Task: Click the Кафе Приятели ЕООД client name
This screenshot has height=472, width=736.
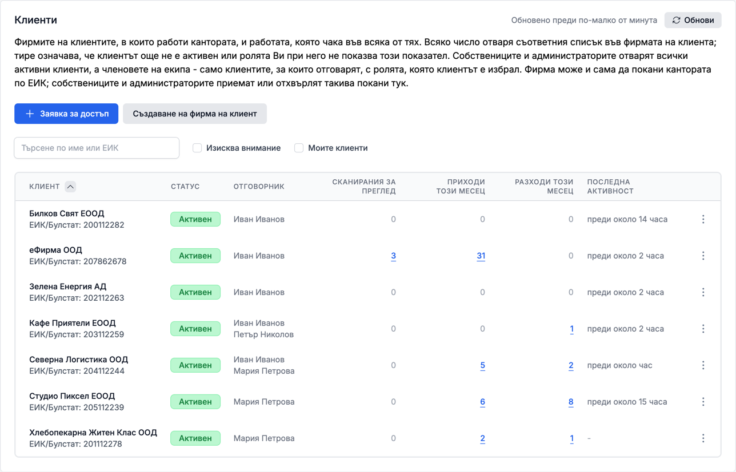Action: (73, 323)
